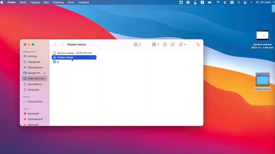
Task: Select Документы in the sidebar
Action: click(35, 84)
